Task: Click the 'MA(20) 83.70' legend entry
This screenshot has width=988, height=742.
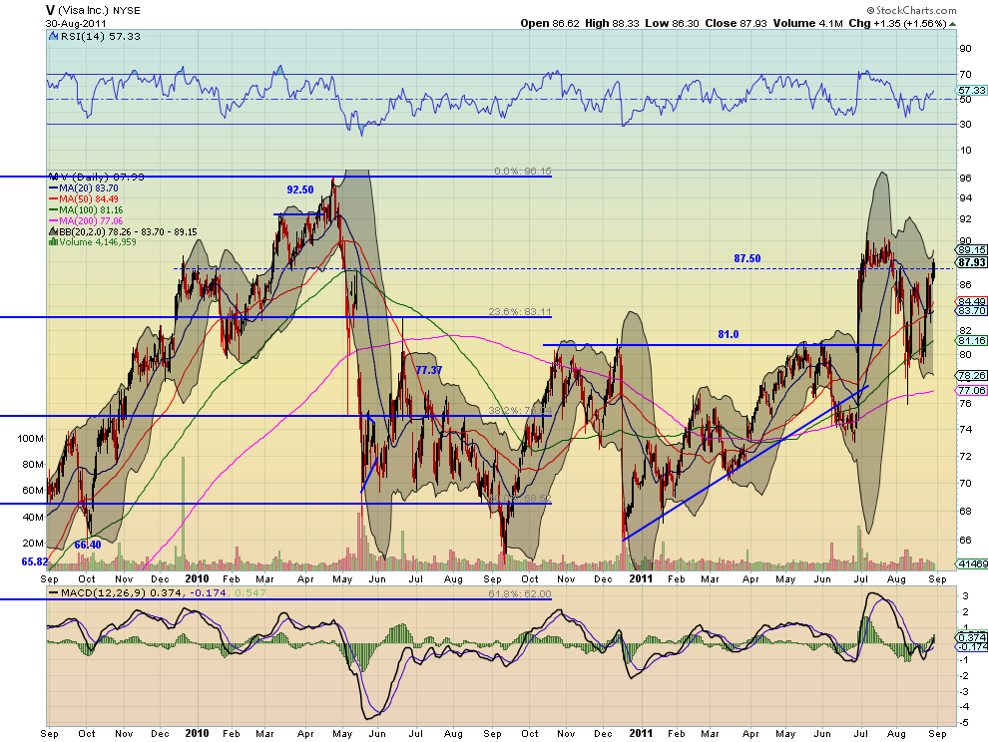Action: [88, 188]
